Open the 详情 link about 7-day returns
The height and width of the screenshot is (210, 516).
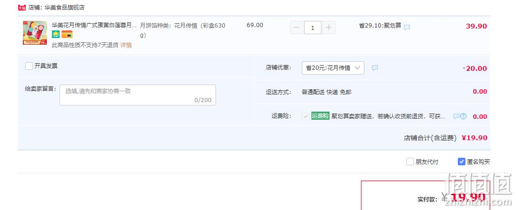click(x=126, y=45)
